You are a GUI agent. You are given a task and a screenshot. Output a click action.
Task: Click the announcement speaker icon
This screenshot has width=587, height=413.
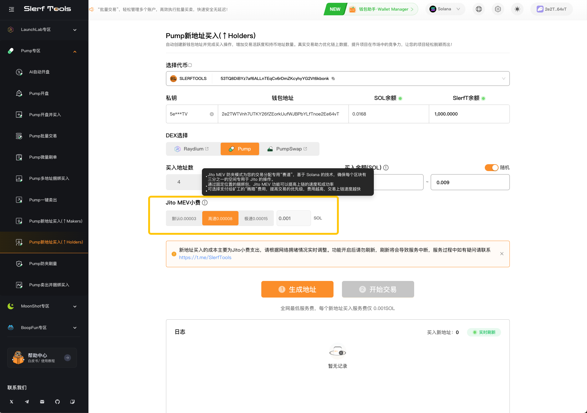[x=92, y=9]
